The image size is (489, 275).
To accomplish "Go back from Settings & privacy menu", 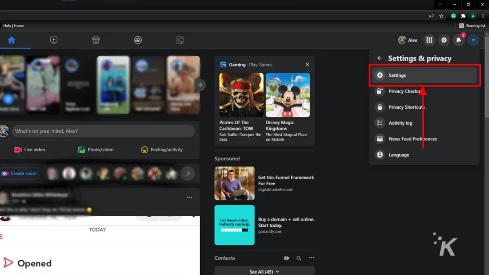I will click(x=380, y=58).
